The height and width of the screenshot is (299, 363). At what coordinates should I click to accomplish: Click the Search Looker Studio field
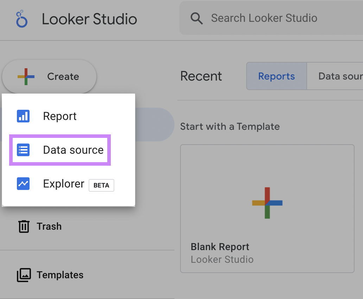(264, 18)
